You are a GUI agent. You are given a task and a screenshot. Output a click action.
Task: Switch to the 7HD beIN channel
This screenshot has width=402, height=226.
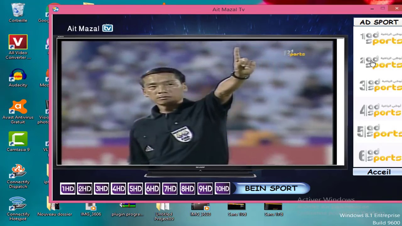click(170, 189)
